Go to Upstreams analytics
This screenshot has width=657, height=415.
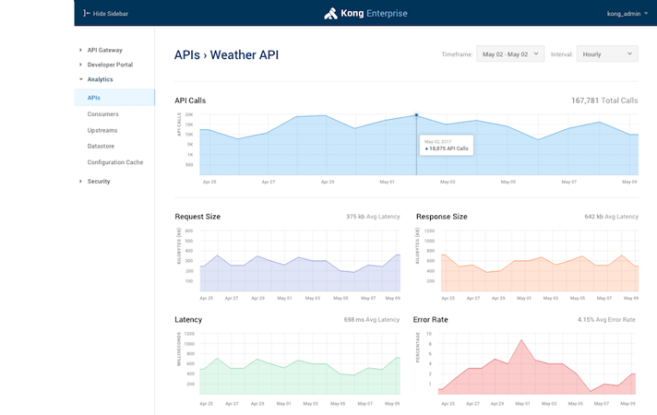(x=102, y=130)
